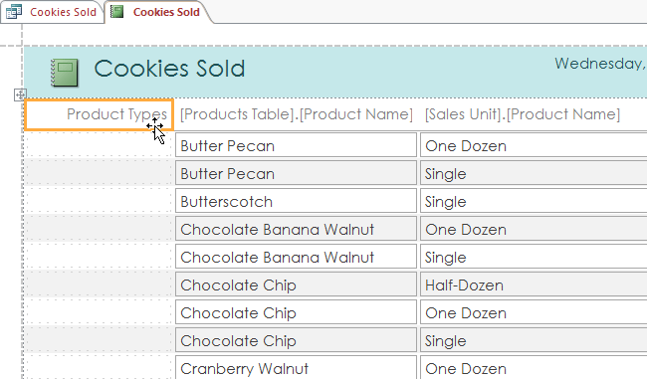Viewport: 647px width, 379px height.
Task: Click the report icon on active tab
Action: tap(117, 12)
